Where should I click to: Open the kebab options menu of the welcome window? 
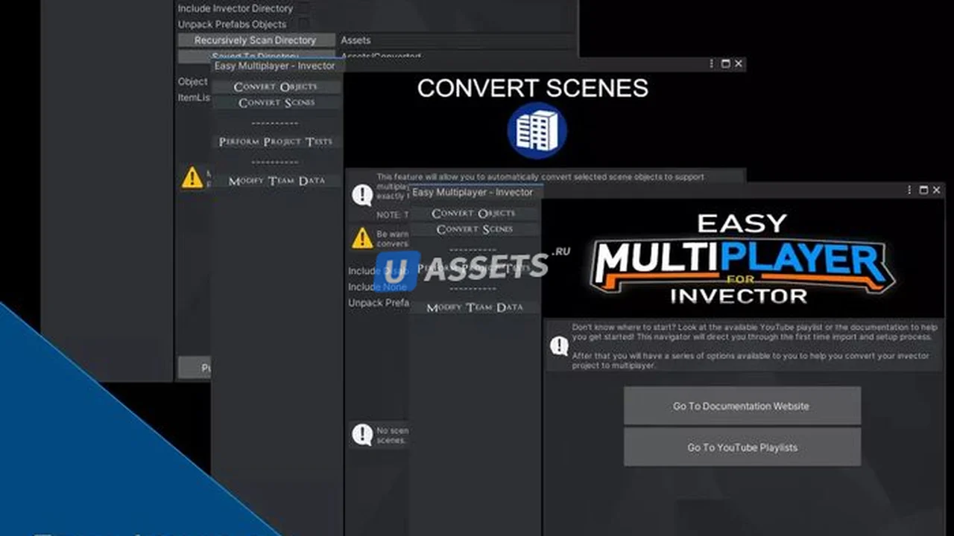tap(910, 191)
